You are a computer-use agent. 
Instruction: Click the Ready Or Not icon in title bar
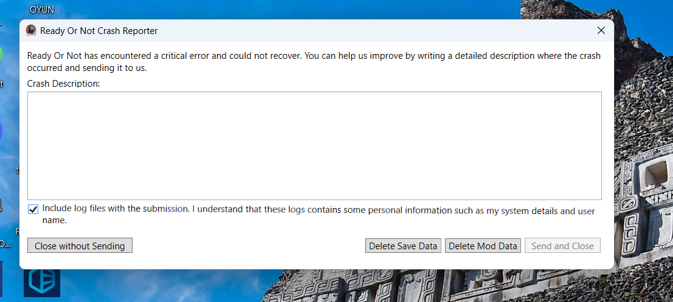coord(31,30)
